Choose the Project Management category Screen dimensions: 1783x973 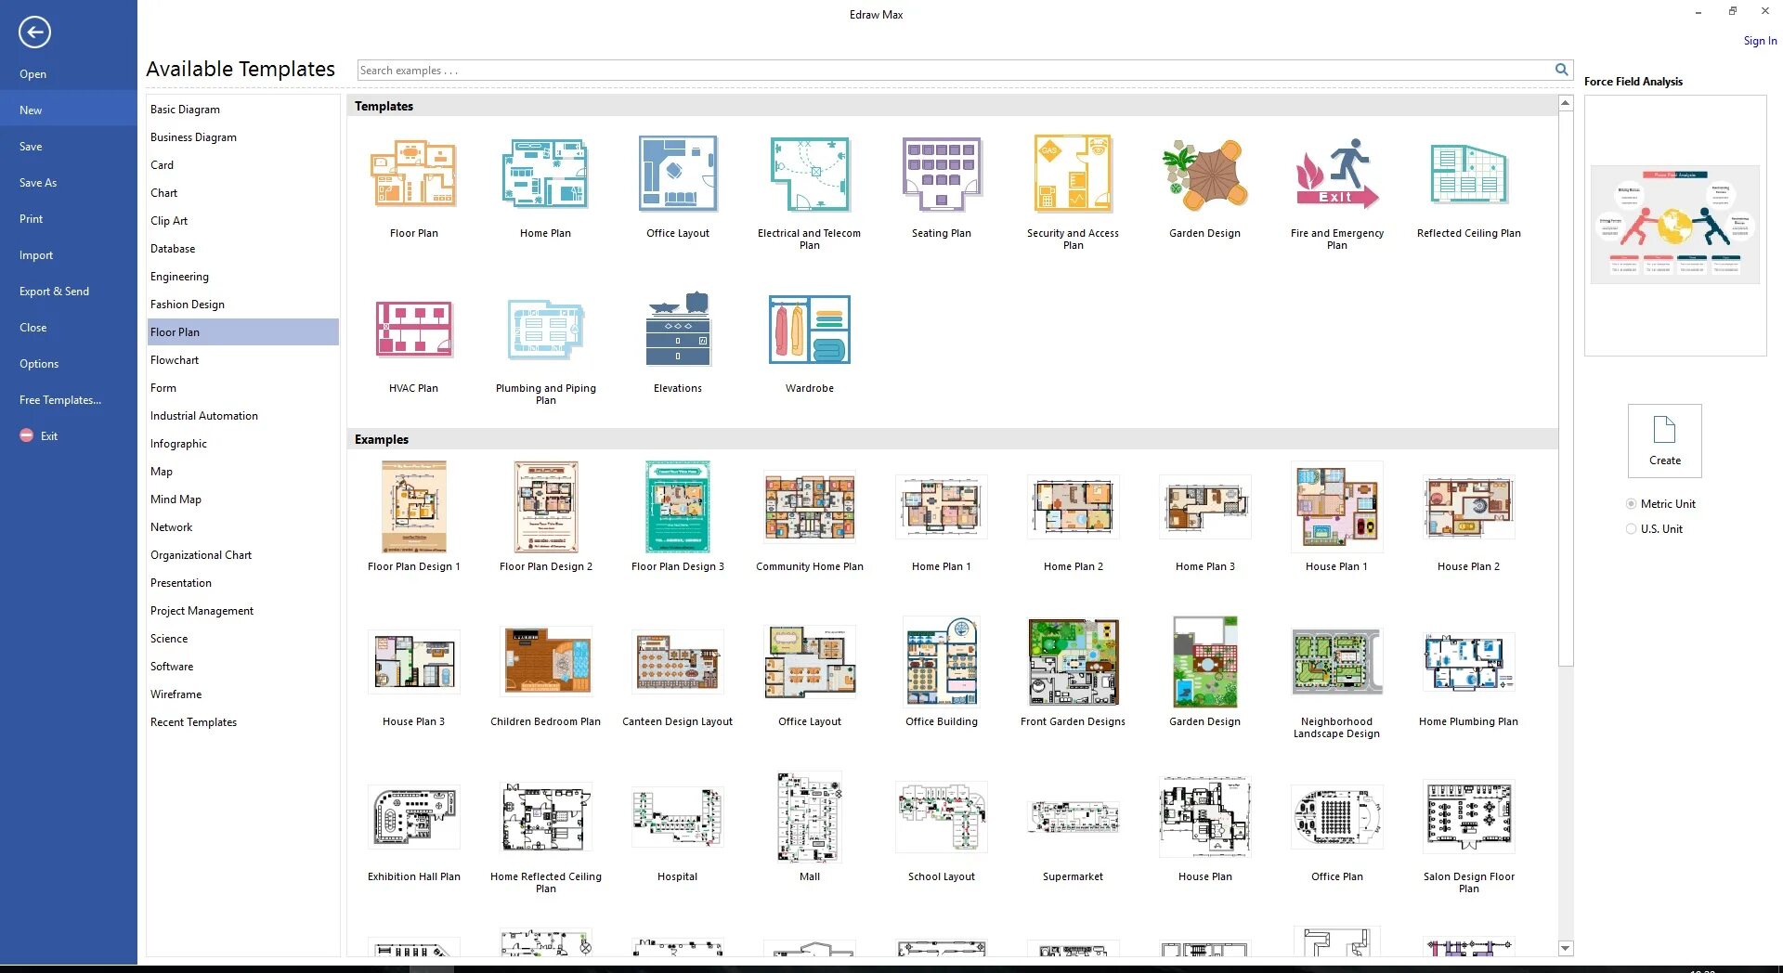pos(243,611)
